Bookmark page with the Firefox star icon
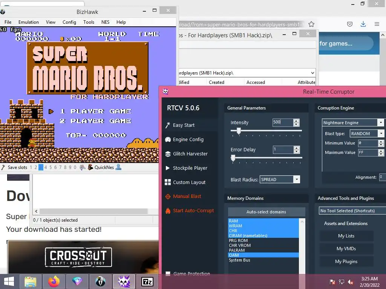The height and width of the screenshot is (289, 386). (x=311, y=24)
